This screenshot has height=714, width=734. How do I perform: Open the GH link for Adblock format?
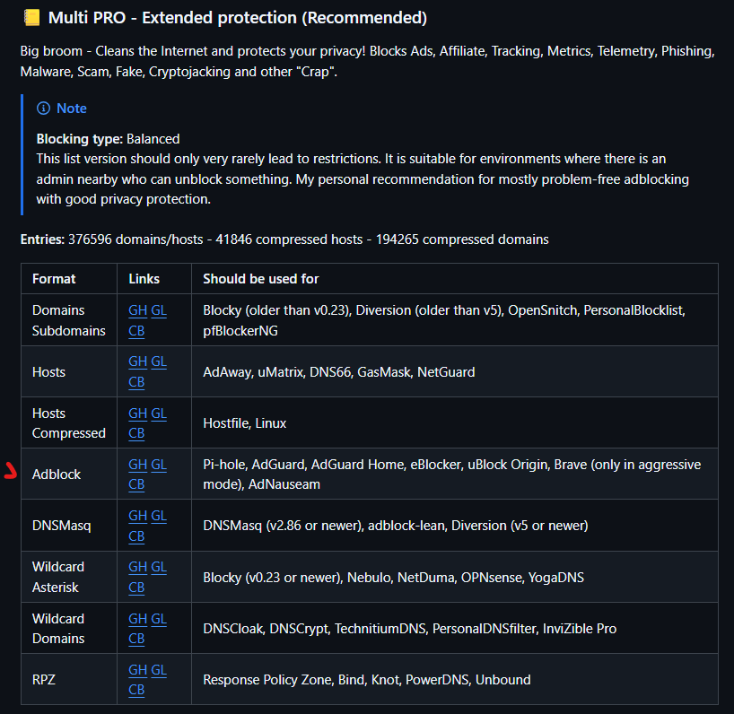click(x=137, y=464)
